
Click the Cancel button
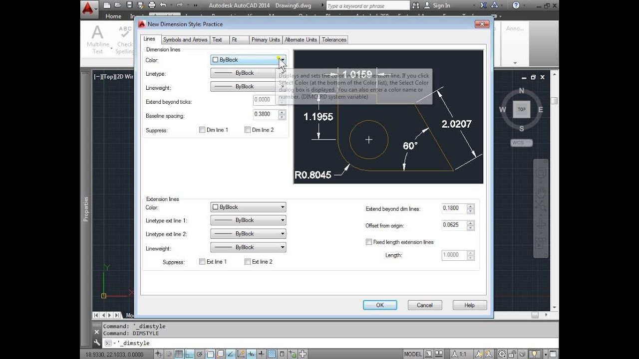(425, 305)
